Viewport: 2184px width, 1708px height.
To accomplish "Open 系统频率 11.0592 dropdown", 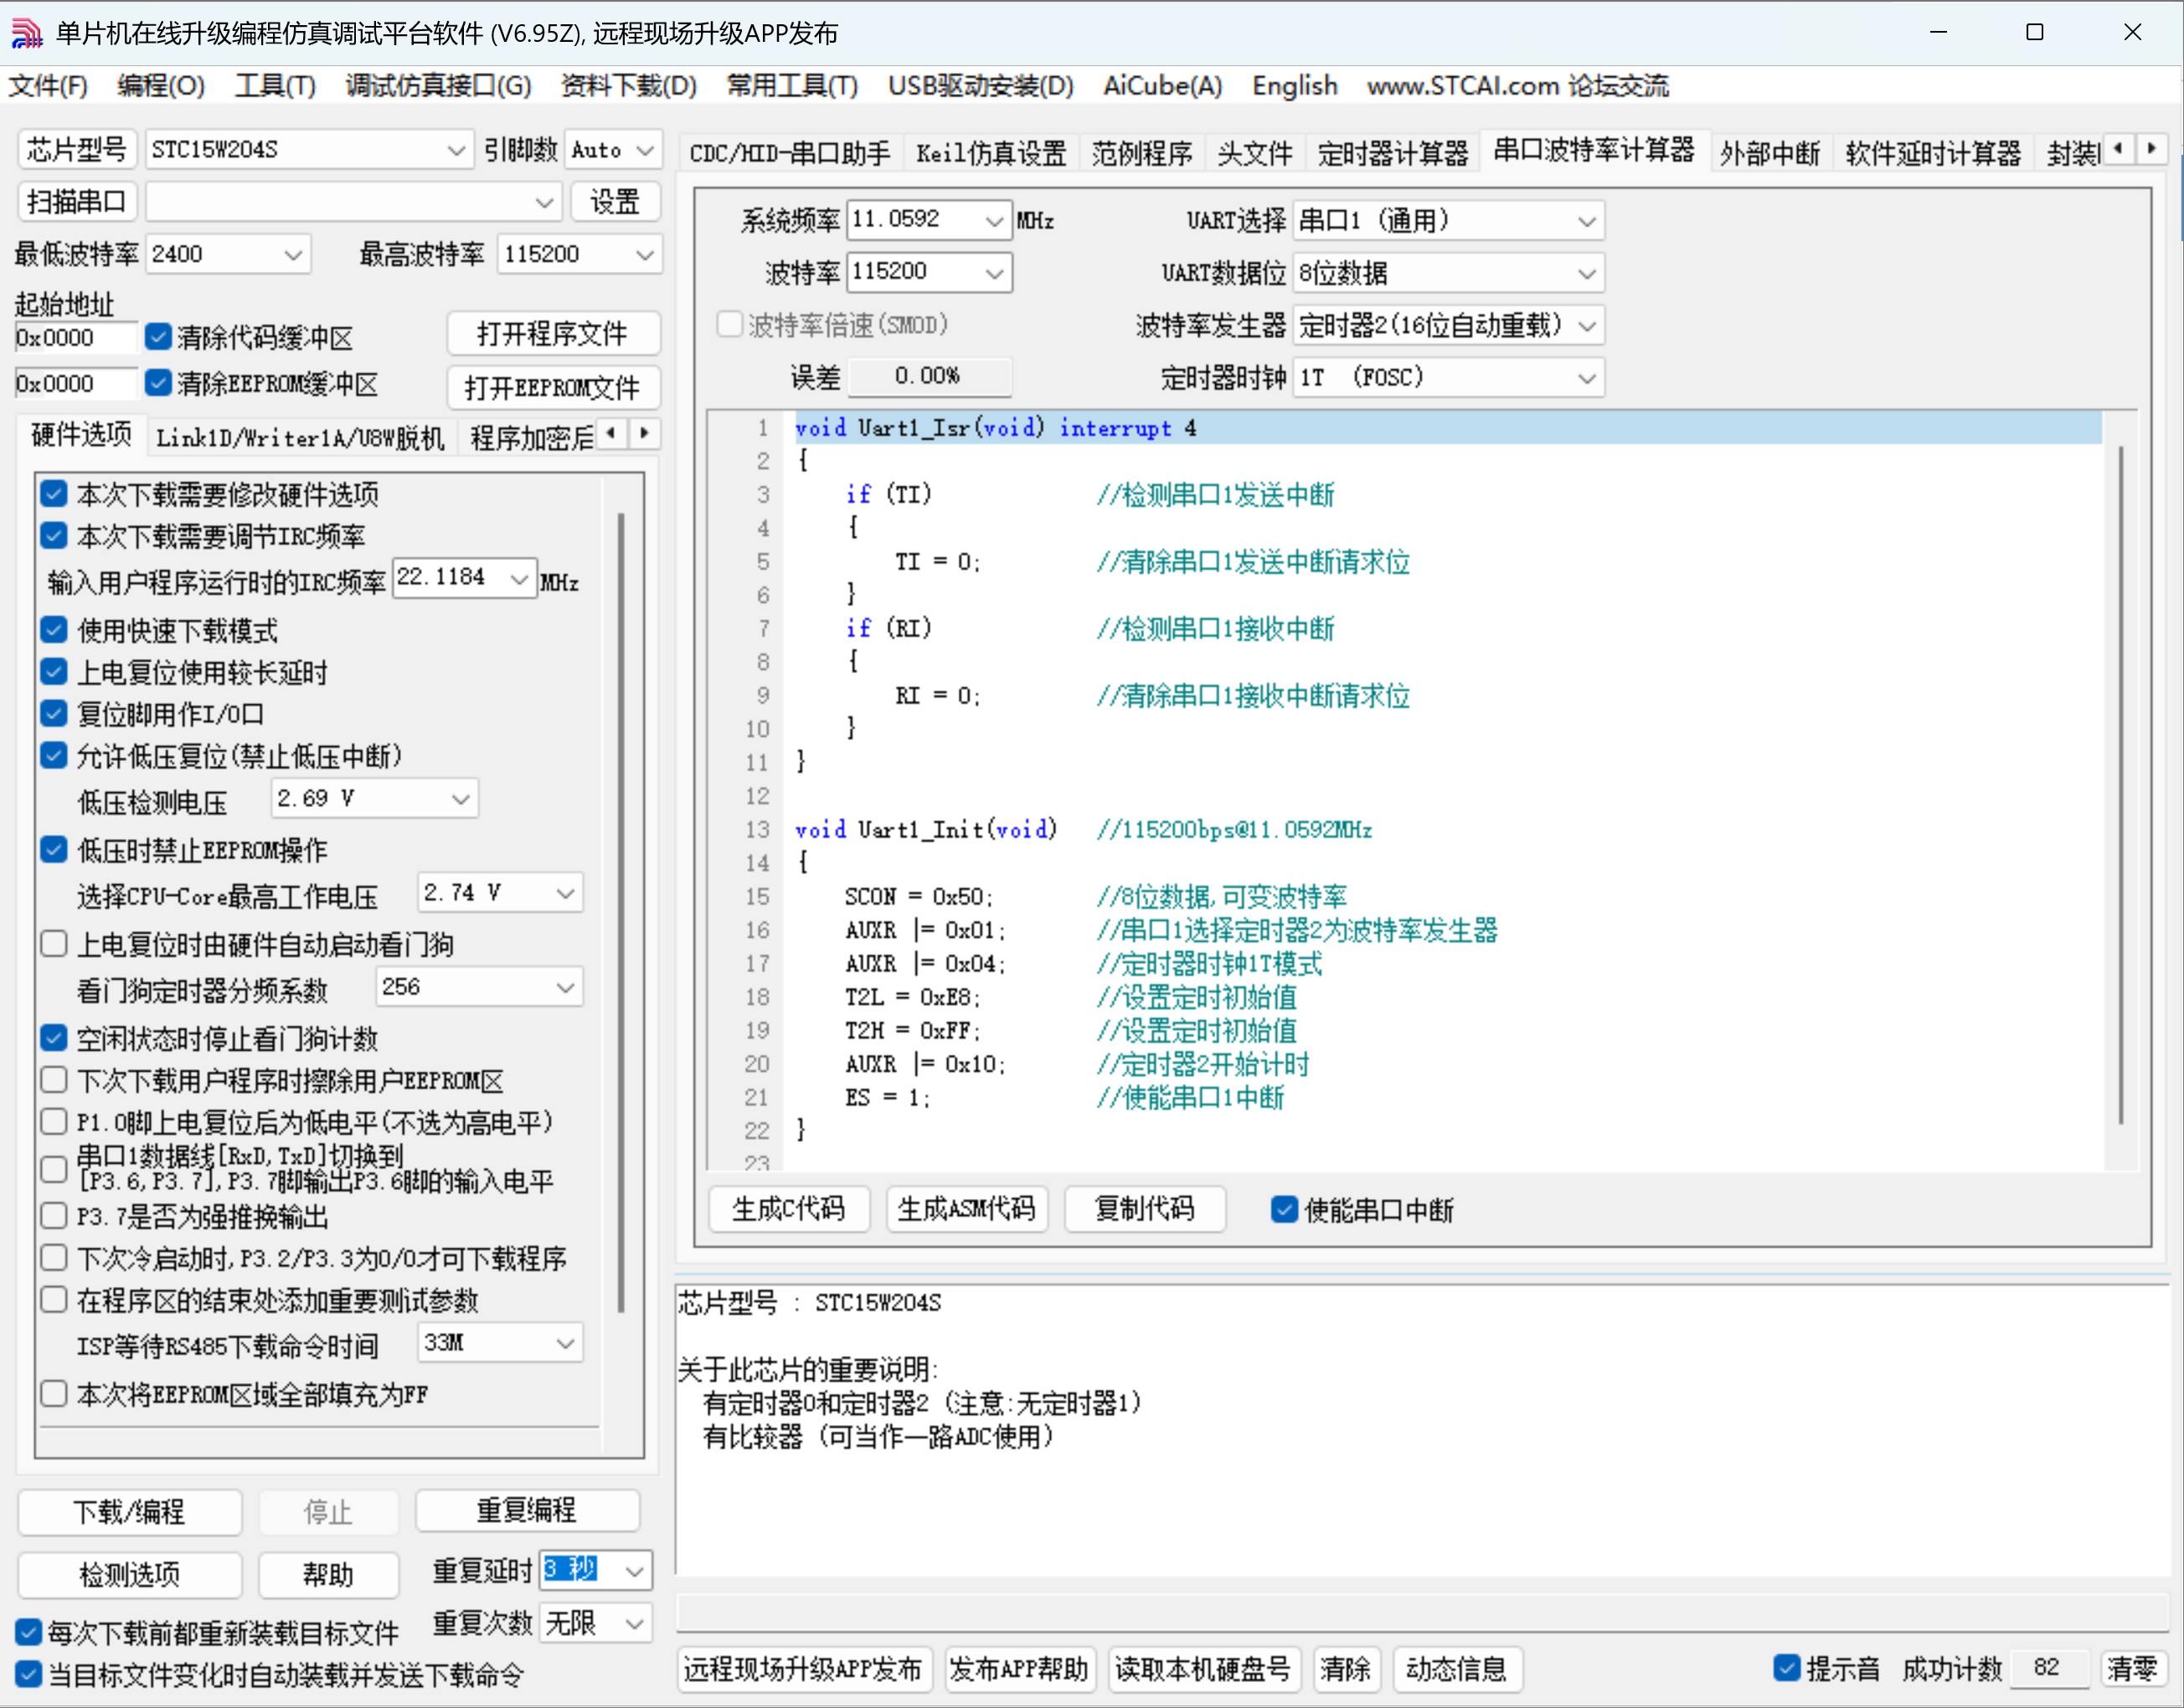I will coord(994,220).
